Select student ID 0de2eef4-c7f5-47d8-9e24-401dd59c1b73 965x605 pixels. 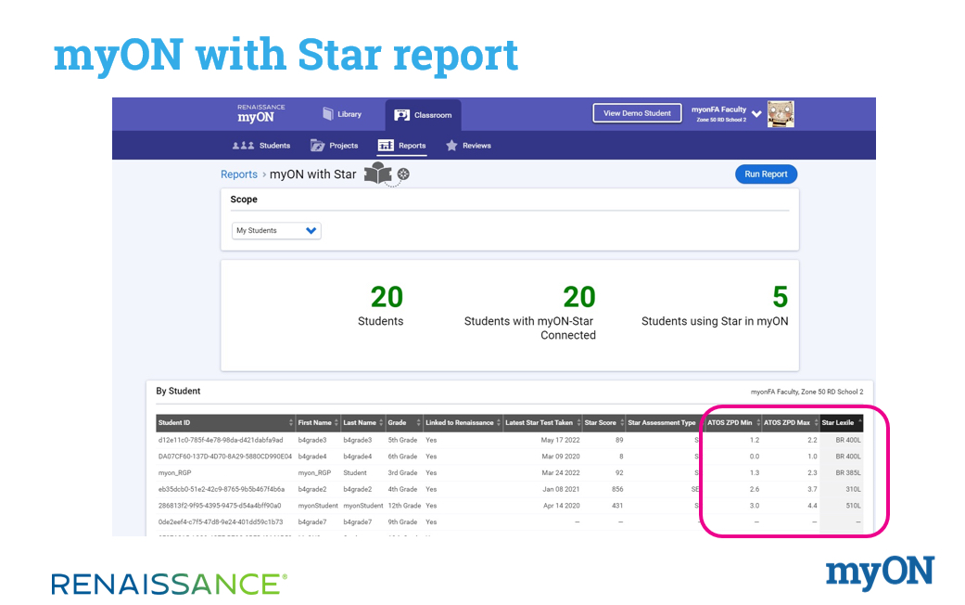coord(221,521)
